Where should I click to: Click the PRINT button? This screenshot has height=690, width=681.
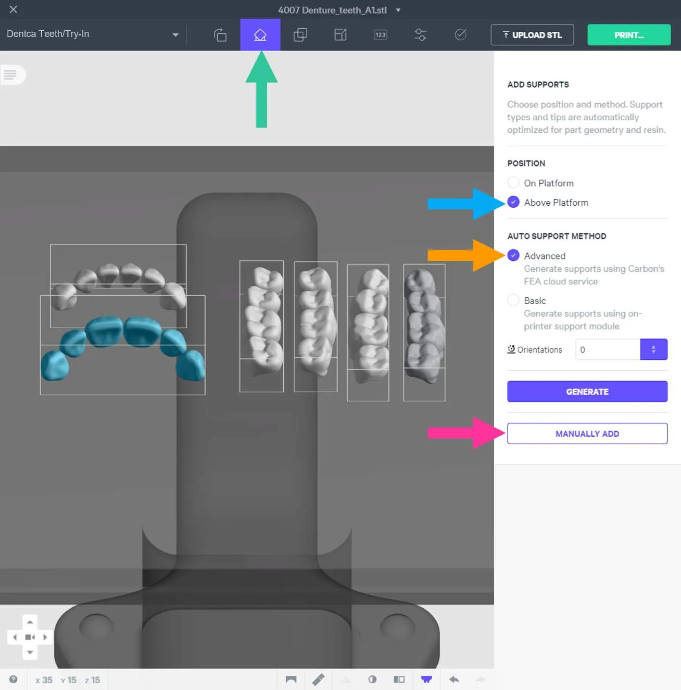[x=629, y=35]
